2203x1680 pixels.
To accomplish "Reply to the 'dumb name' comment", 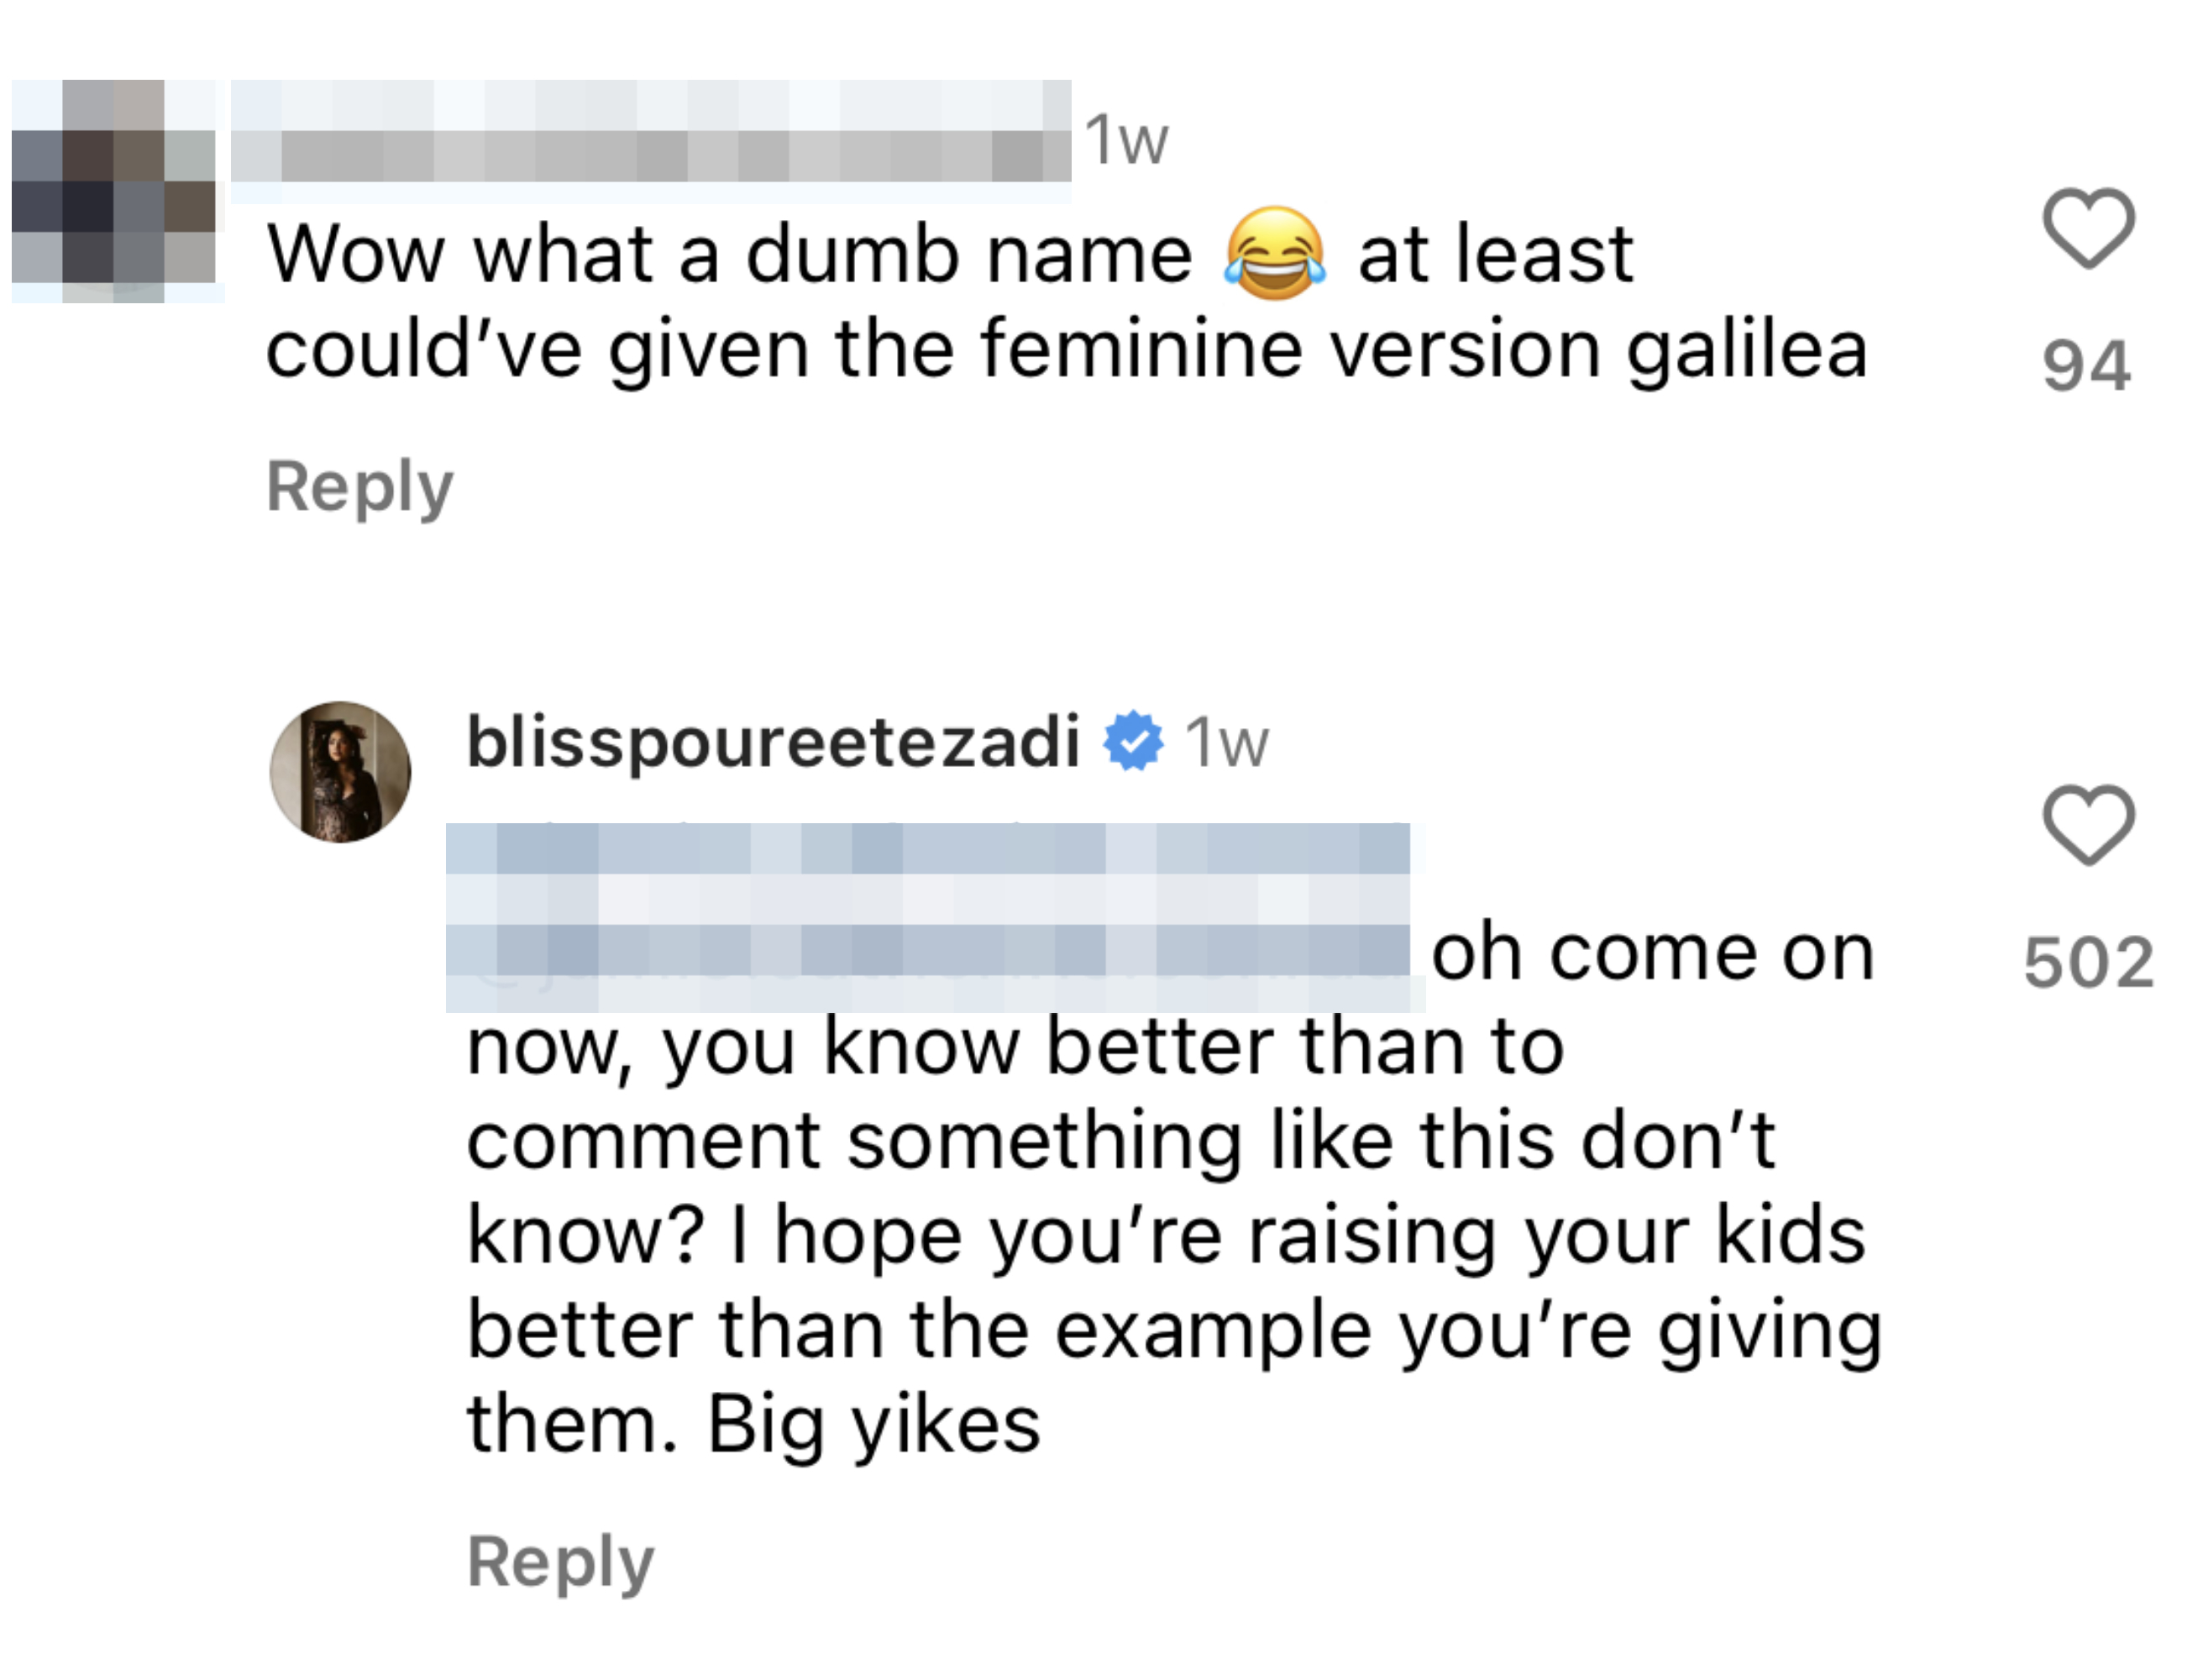I will tap(360, 487).
